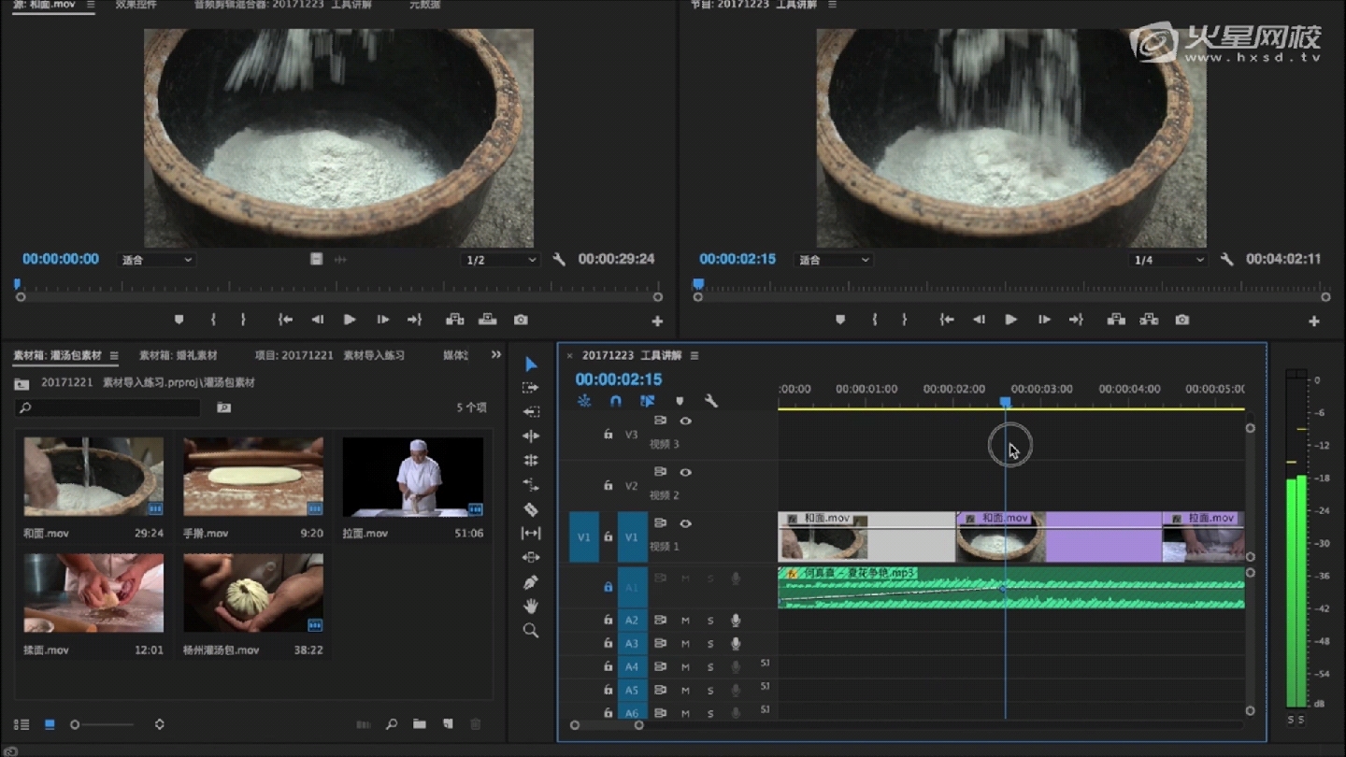Hide track V3 with eye icon

coord(685,421)
